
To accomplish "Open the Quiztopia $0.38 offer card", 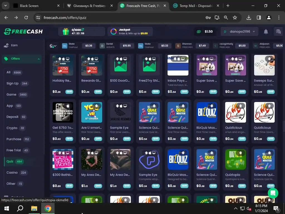I will tap(235, 168).
